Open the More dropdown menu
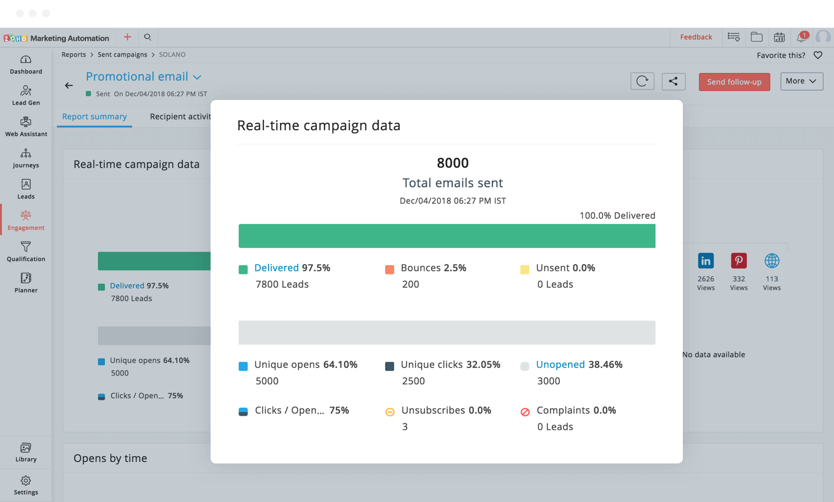 coord(801,81)
